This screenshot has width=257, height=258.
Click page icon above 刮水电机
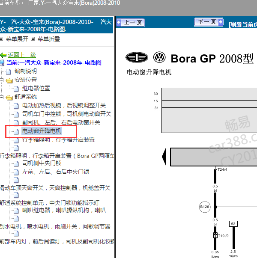[16, 219]
